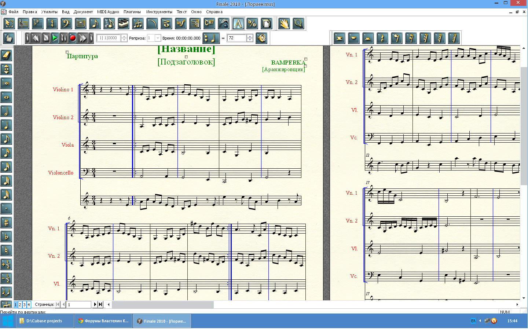The width and height of the screenshot is (528, 330).
Task: Pick the Eraser tool in left palette
Action: 6,55
